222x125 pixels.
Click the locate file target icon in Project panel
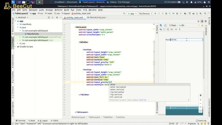[49, 17]
